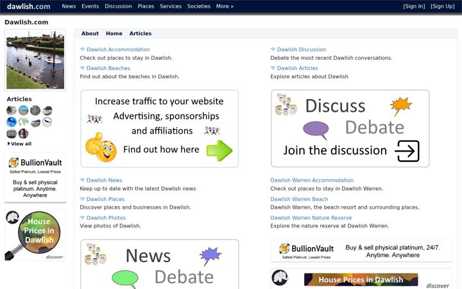Click the elephant icon in the sidebar house prices ad
The image size is (462, 289).
(12, 217)
